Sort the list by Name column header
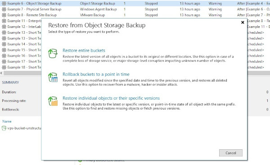The width and height of the screenshot is (270, 165). coord(7,121)
